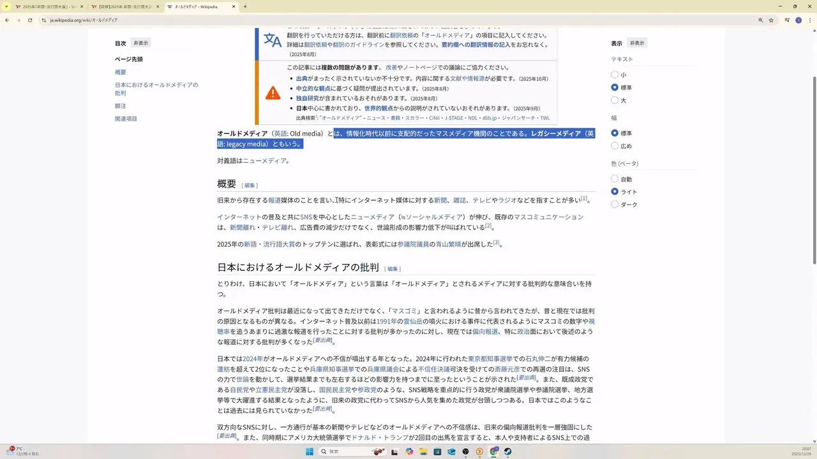Jump to 関連項目 in the contents
This screenshot has width=817, height=459.
pyautogui.click(x=126, y=119)
